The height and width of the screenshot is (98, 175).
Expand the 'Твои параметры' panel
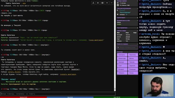click(x=137, y=28)
